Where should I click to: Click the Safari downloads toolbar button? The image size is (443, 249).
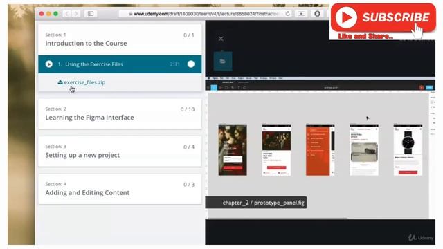301,14
